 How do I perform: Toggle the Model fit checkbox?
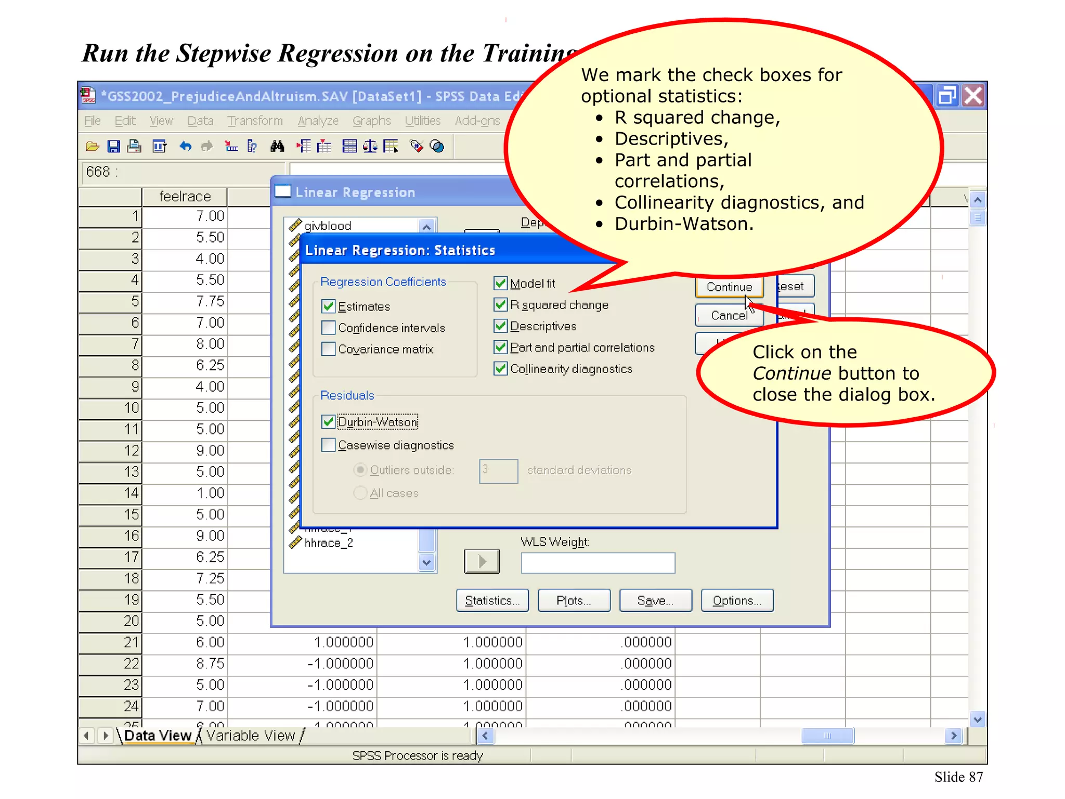point(500,283)
